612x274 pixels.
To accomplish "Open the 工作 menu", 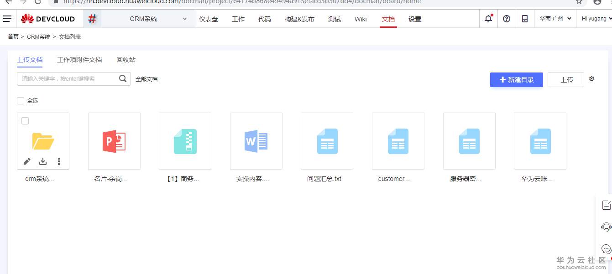I will (238, 19).
